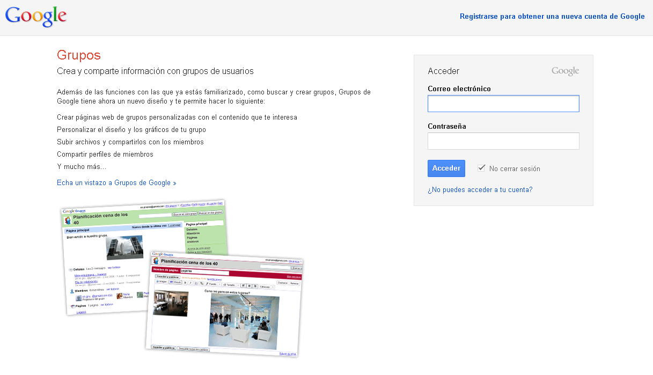Click the gray Google logo in sign-in box
Viewport: 653px width, 375px height.
tap(565, 71)
